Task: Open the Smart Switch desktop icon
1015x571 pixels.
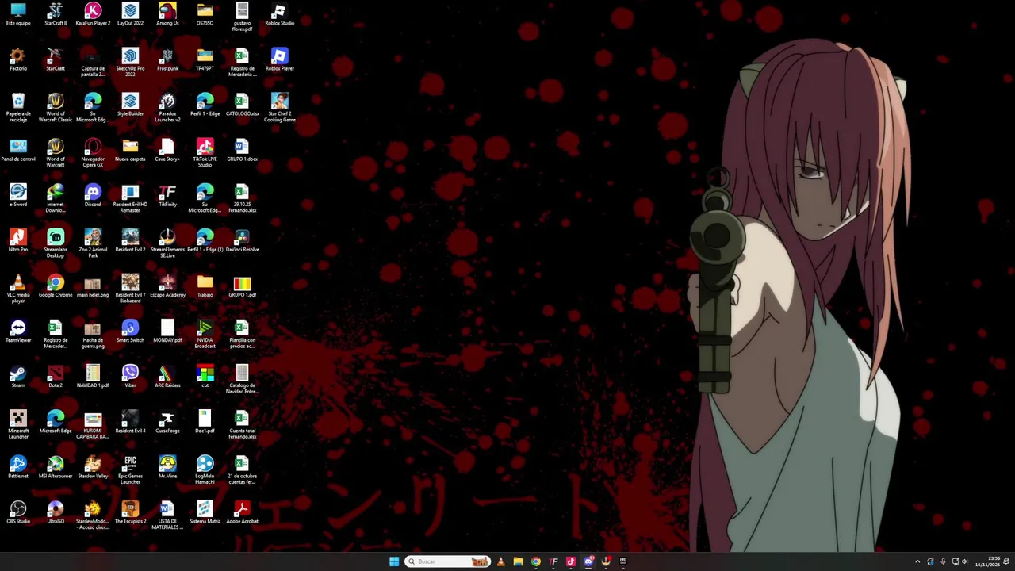Action: click(130, 331)
